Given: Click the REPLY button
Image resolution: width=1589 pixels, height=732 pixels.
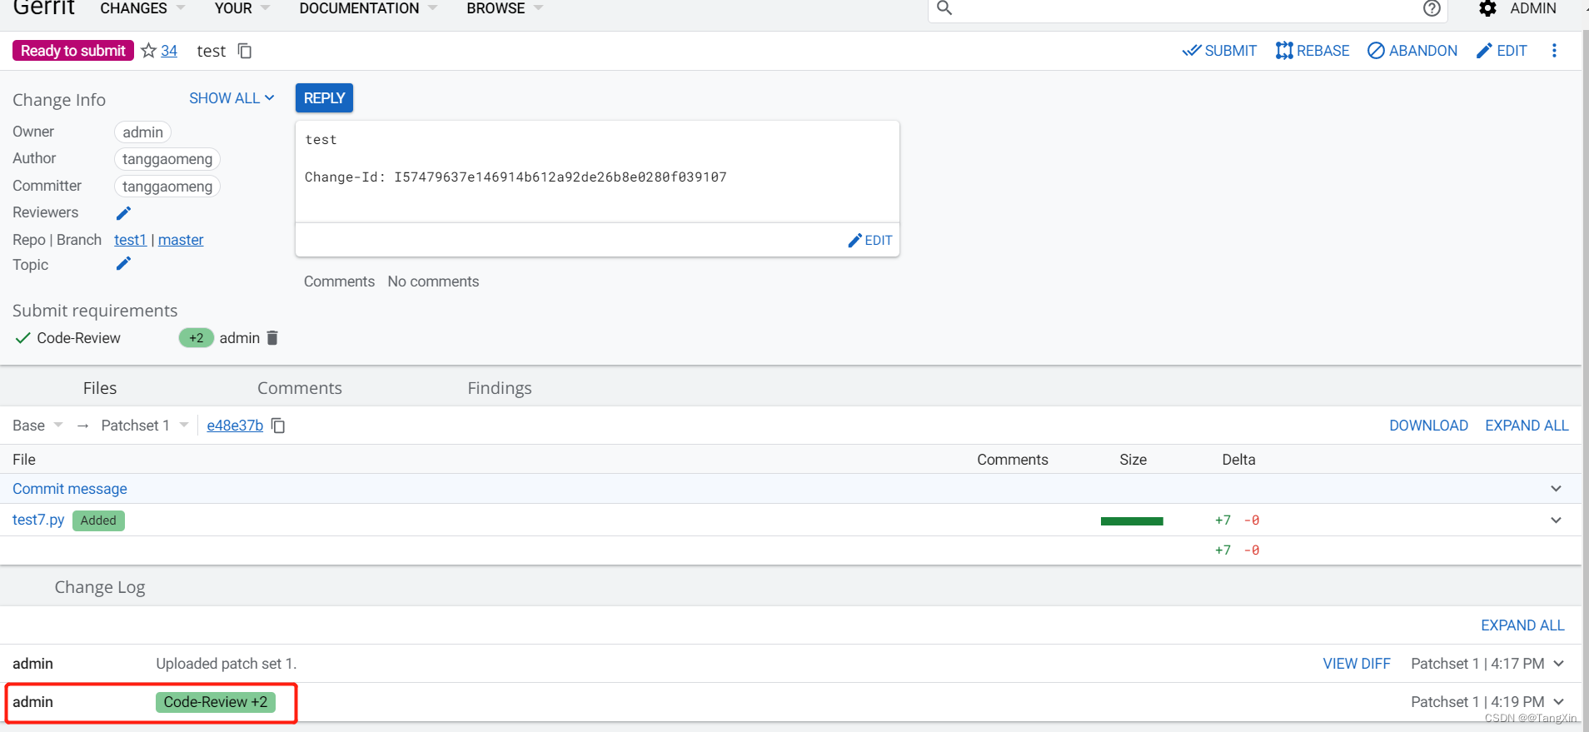Looking at the screenshot, I should coord(324,98).
